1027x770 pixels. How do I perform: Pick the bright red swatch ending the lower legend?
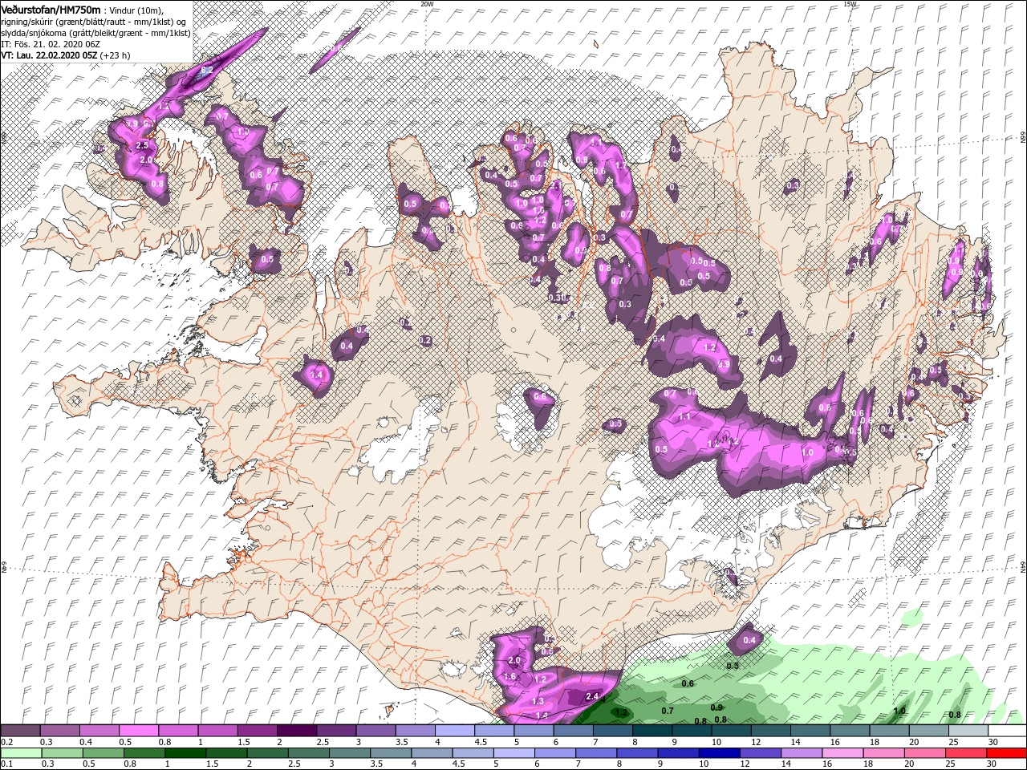point(1005,753)
